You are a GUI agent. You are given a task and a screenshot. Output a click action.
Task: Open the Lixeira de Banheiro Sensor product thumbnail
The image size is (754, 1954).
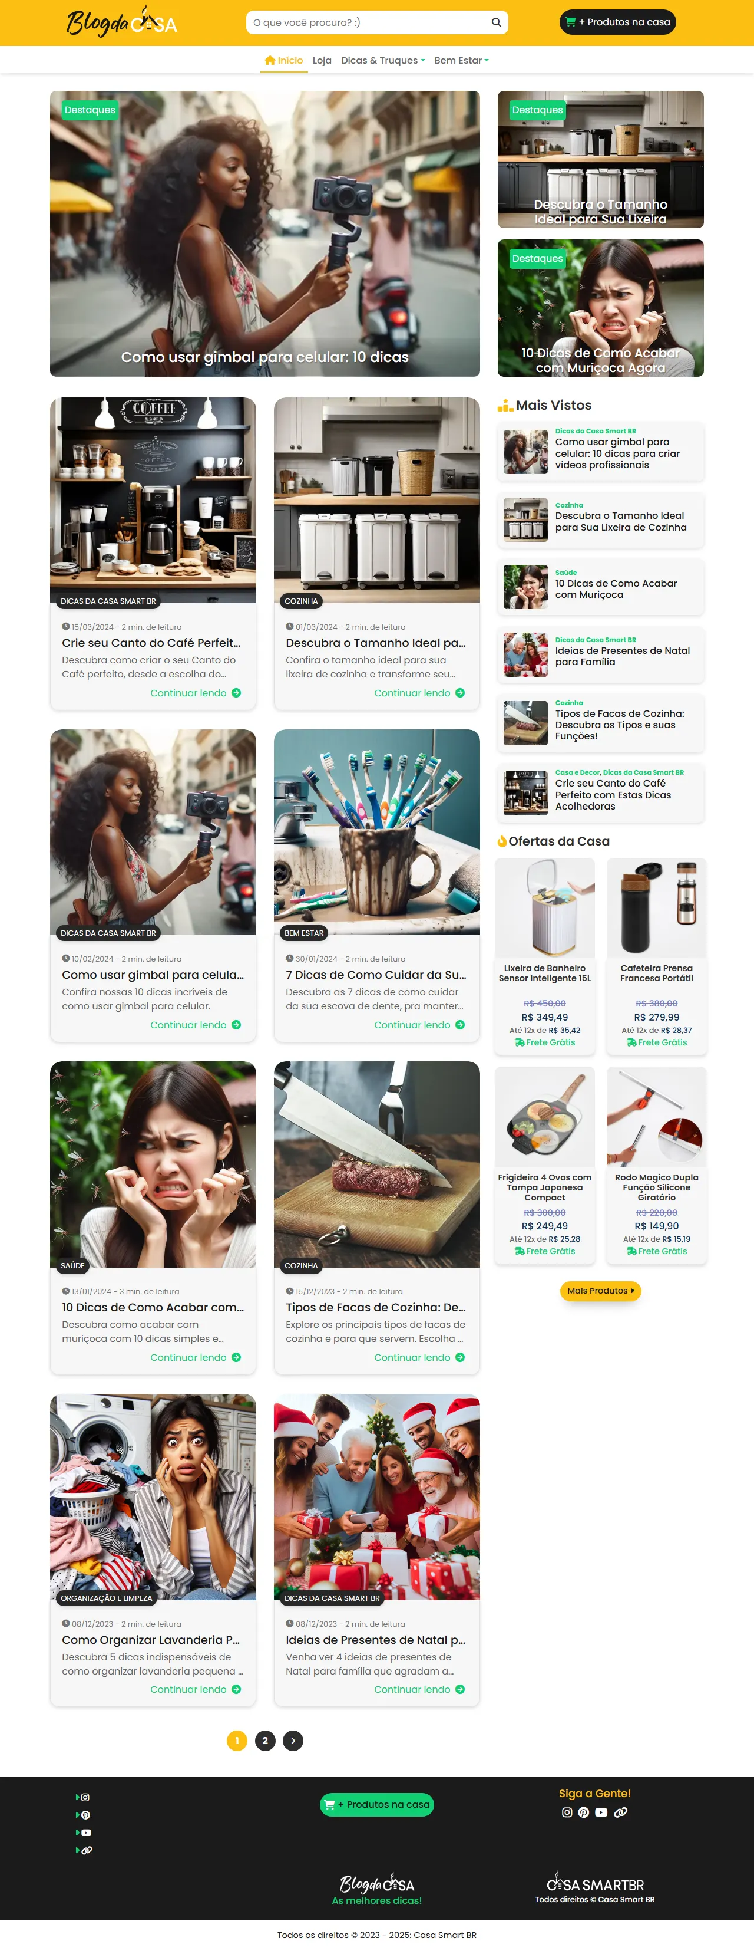tap(545, 908)
